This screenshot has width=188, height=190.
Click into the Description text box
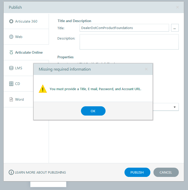pyautogui.click(x=129, y=42)
